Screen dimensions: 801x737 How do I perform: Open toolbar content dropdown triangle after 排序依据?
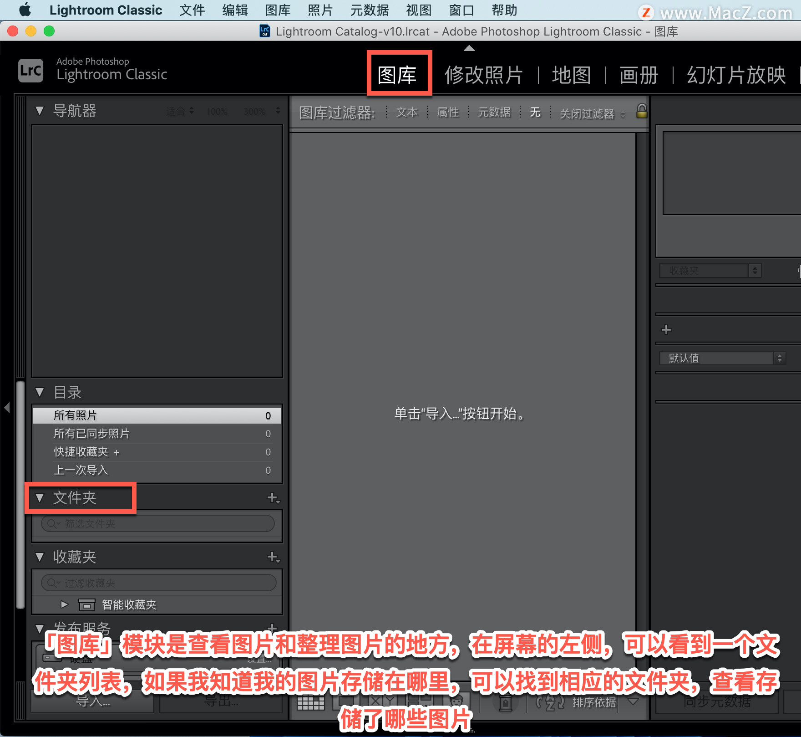[633, 701]
